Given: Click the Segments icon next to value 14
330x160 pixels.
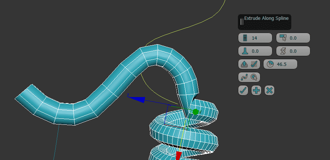Looking at the screenshot, I should click(x=245, y=38).
